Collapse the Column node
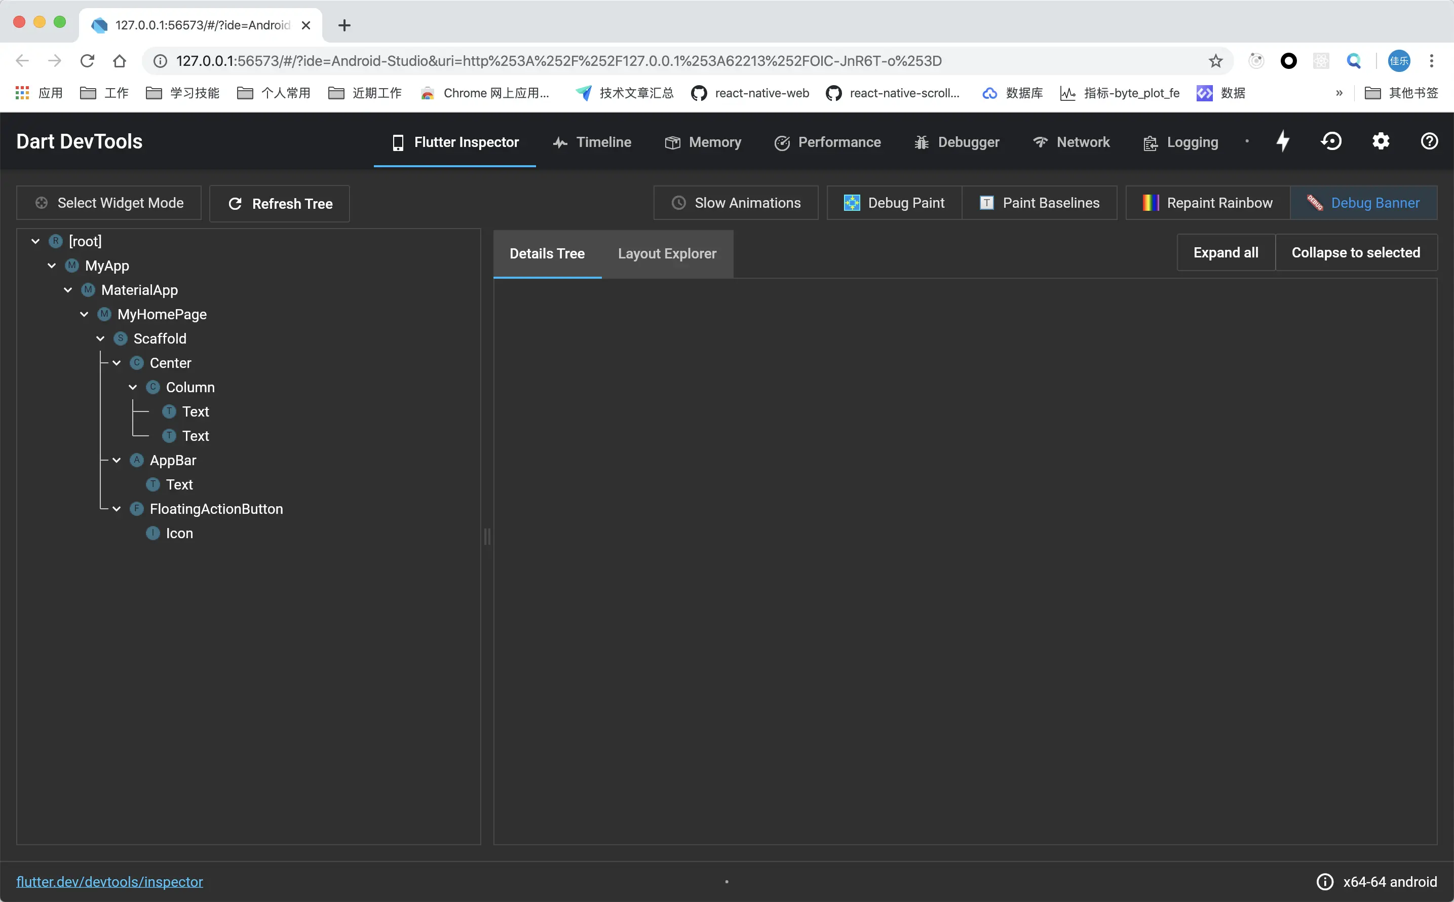Screen dimensions: 1454x902 132,387
